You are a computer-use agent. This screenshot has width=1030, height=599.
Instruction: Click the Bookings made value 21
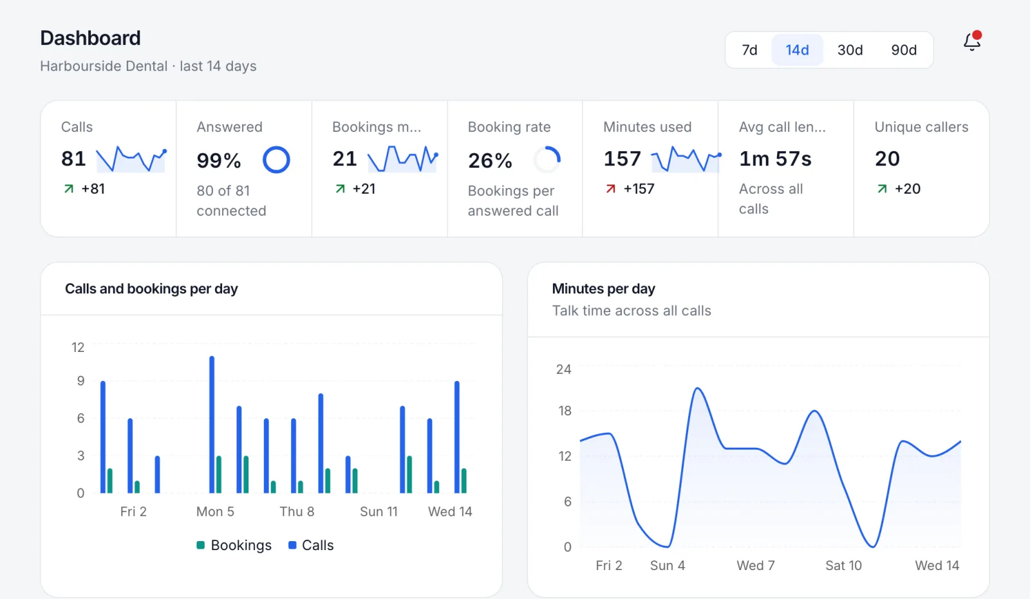tap(344, 159)
